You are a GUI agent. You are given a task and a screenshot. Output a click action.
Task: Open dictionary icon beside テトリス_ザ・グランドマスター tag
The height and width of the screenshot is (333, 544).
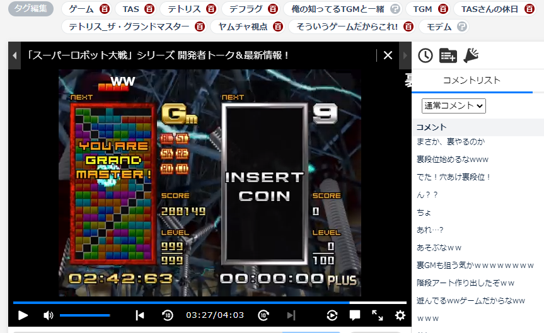pyautogui.click(x=200, y=26)
